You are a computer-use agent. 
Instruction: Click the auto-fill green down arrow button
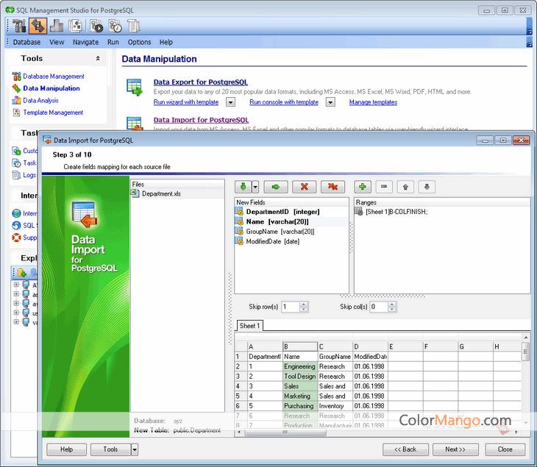tap(243, 187)
